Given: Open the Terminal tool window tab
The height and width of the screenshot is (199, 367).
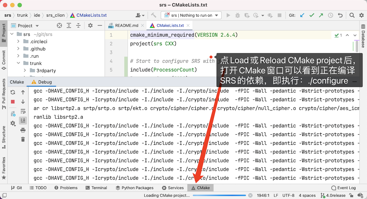Looking at the screenshot, I should (x=96, y=188).
